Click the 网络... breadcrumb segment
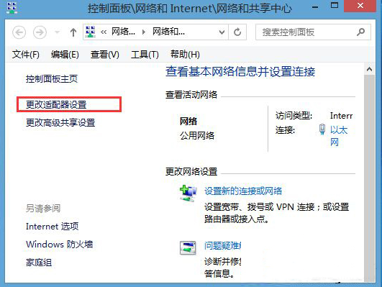 coord(123,32)
